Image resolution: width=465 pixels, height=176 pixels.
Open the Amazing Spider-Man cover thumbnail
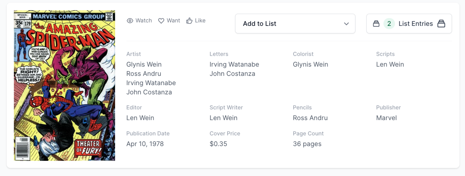tap(65, 86)
